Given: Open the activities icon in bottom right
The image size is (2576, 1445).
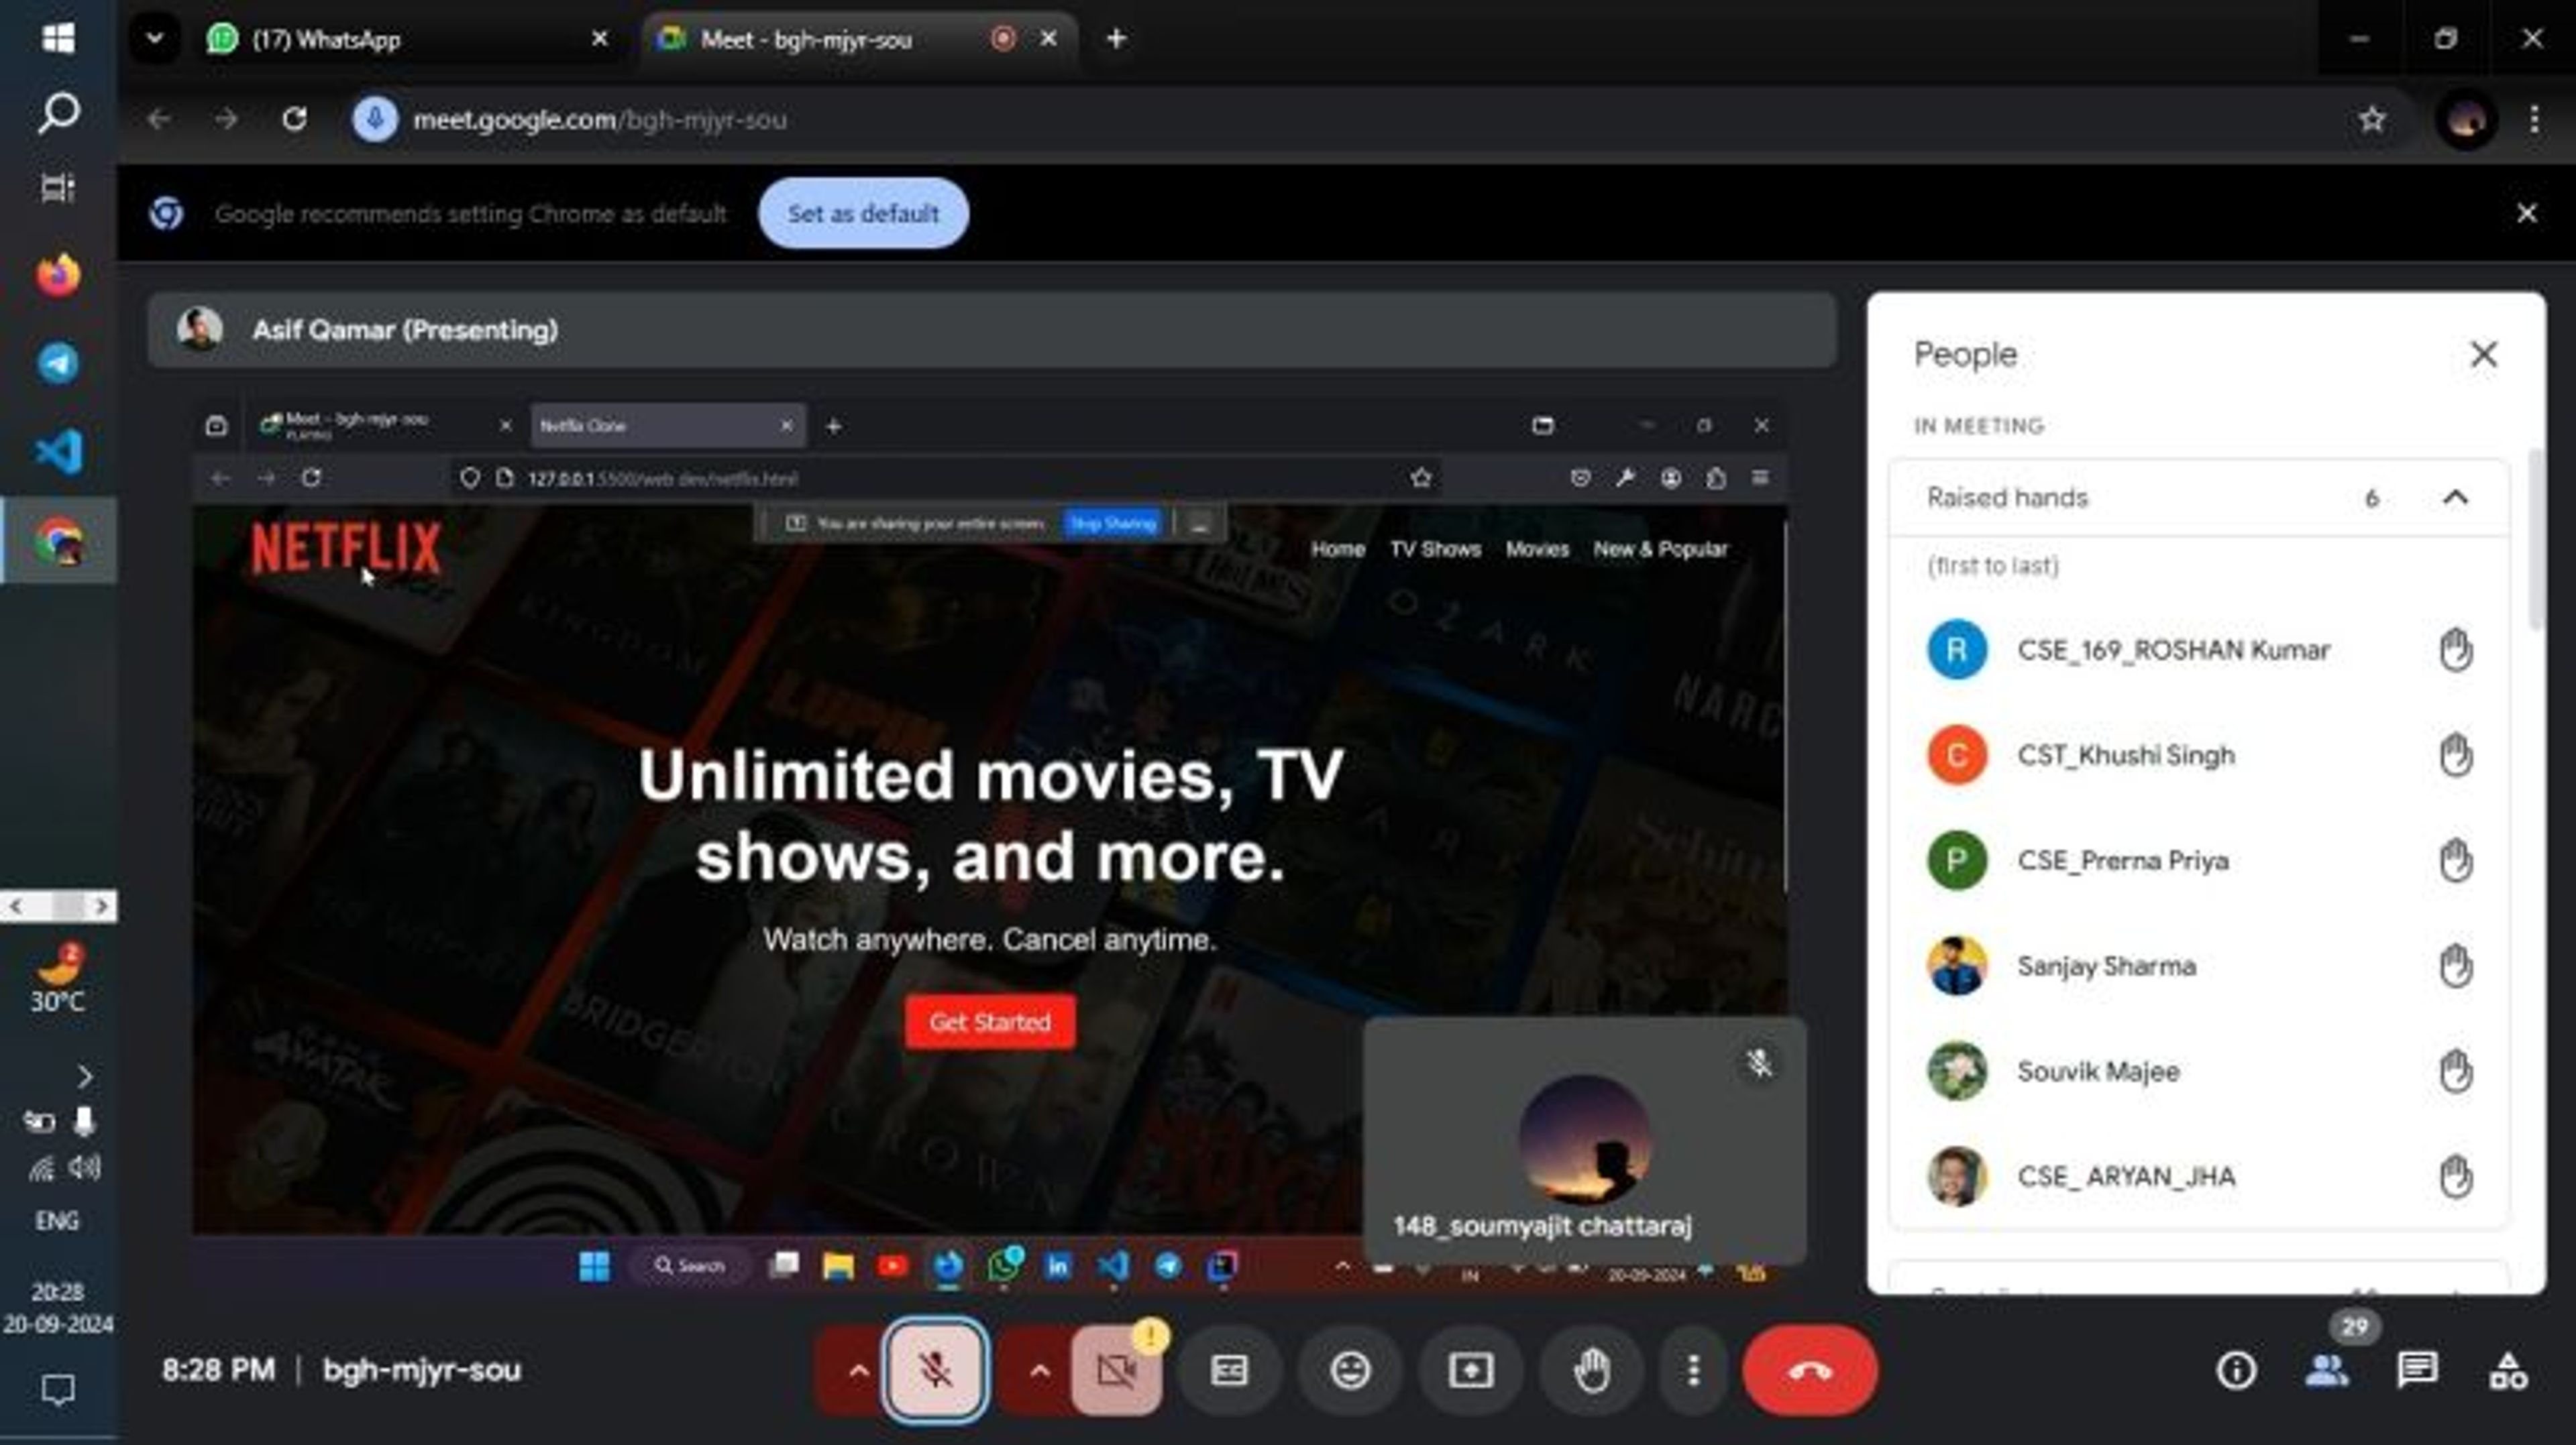Looking at the screenshot, I should point(2508,1370).
